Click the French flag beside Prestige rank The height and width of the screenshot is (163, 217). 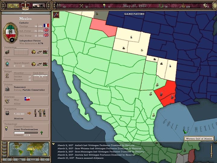click(x=46, y=25)
